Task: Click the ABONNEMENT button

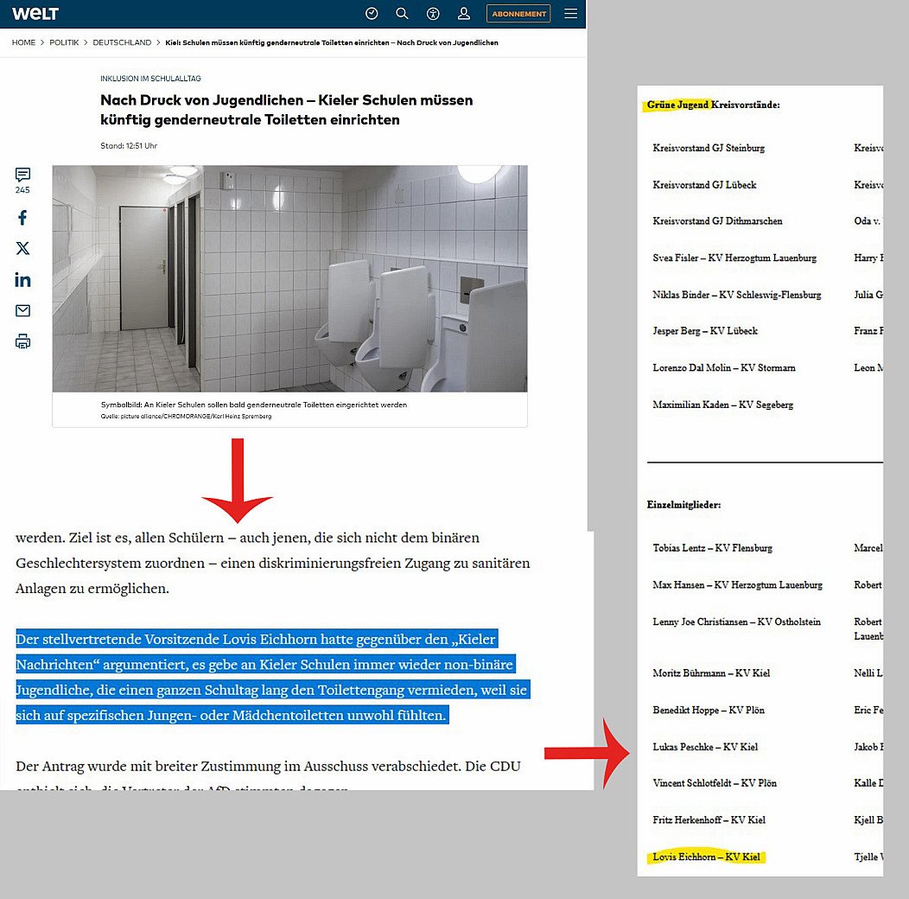Action: [x=518, y=14]
